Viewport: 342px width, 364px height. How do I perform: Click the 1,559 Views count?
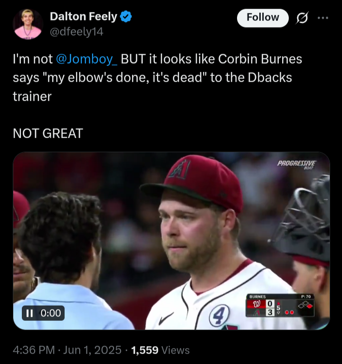pyautogui.click(x=161, y=350)
